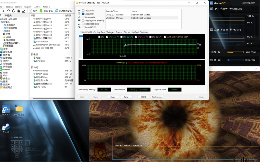Enable Stress system memory checkbox

point(83,21)
